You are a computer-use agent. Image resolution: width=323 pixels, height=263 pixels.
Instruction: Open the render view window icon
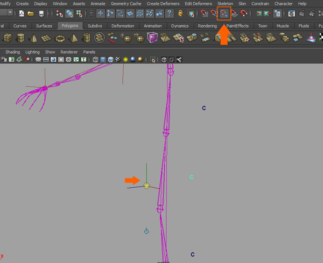coord(292,13)
